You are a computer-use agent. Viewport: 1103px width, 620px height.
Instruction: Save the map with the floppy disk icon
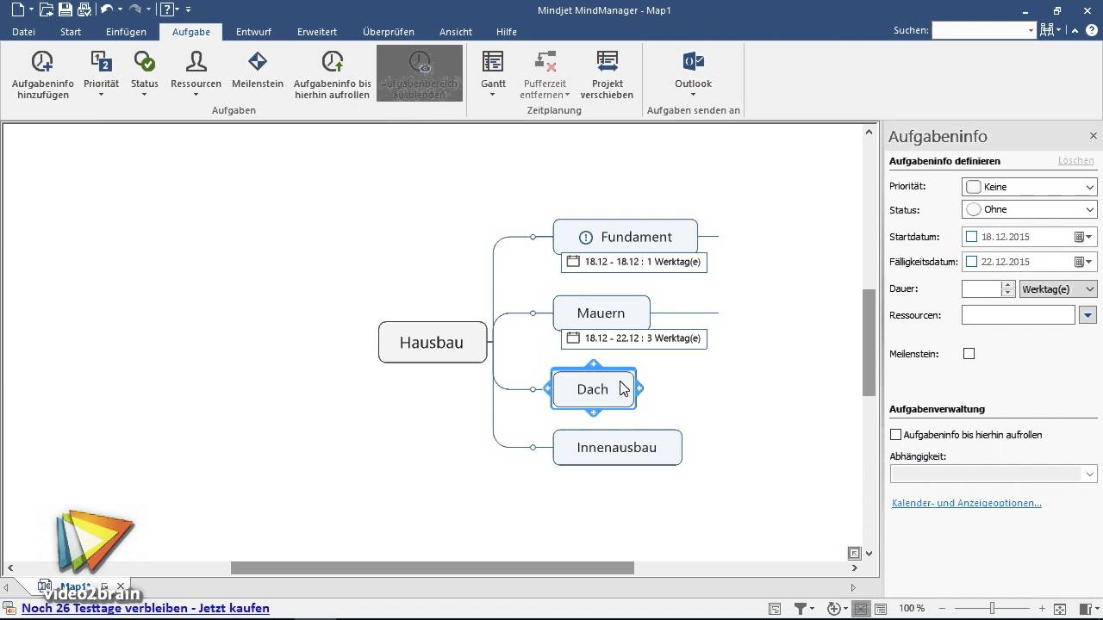tap(65, 9)
